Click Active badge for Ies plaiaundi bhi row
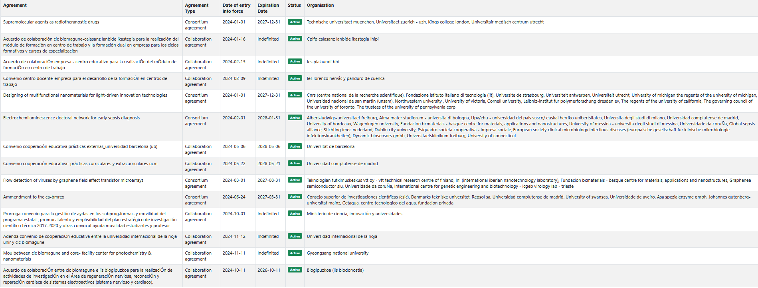The image size is (758, 288). pos(295,61)
